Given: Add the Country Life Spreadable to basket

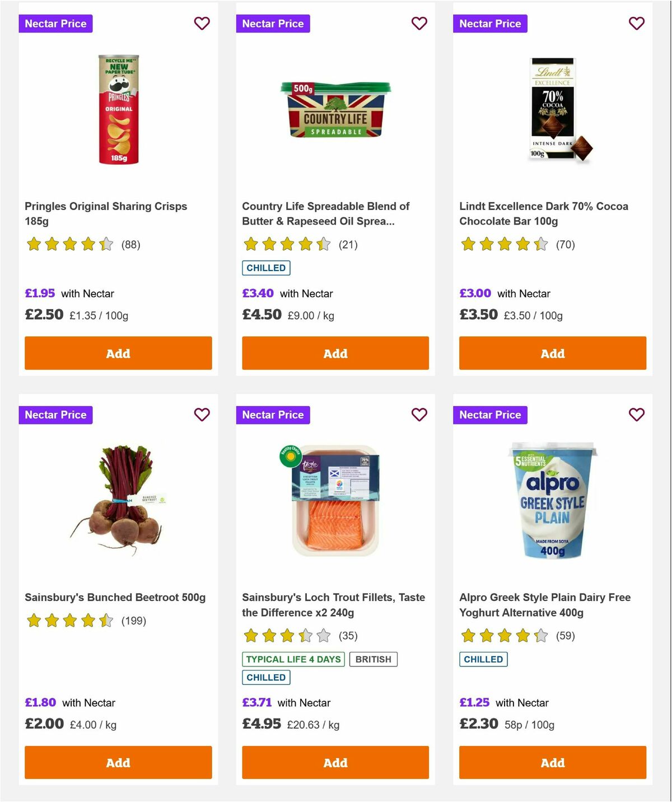Looking at the screenshot, I should coord(335,353).
